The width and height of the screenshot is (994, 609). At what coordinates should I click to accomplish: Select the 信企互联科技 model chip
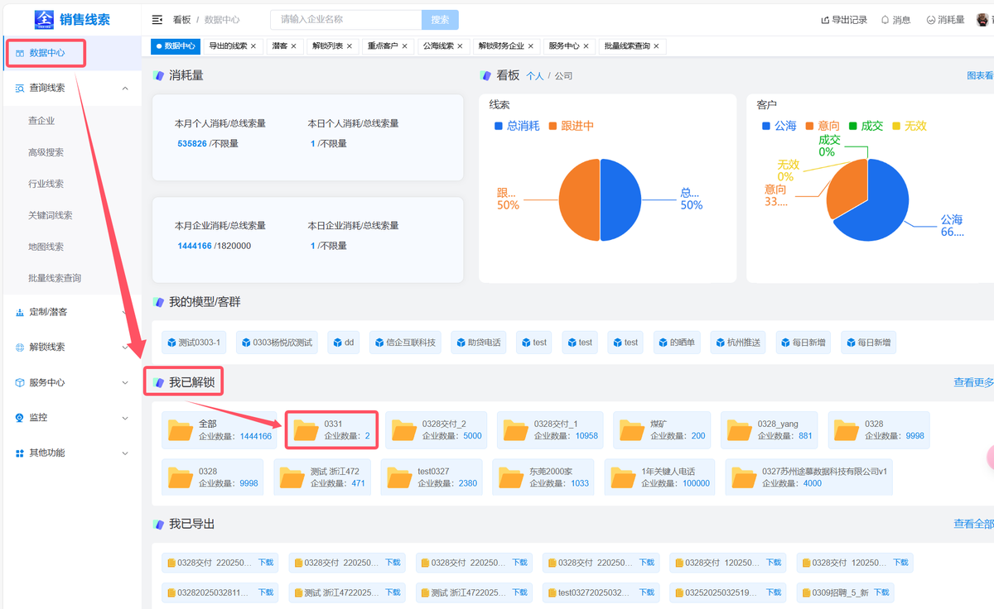pyautogui.click(x=405, y=343)
